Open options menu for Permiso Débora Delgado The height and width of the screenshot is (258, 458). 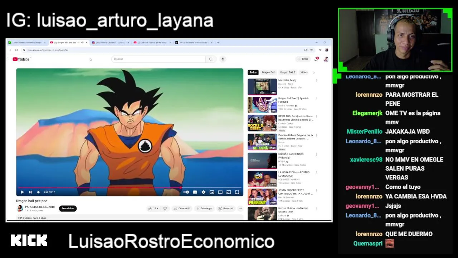[317, 135]
